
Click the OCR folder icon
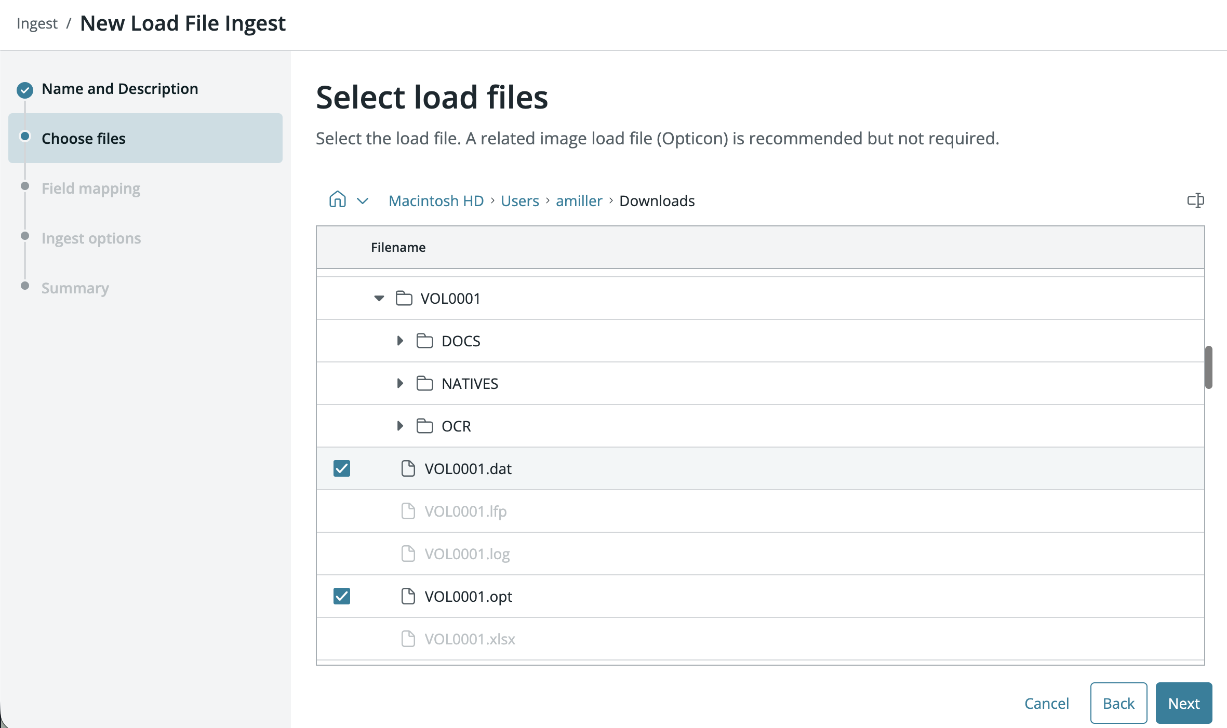point(424,426)
